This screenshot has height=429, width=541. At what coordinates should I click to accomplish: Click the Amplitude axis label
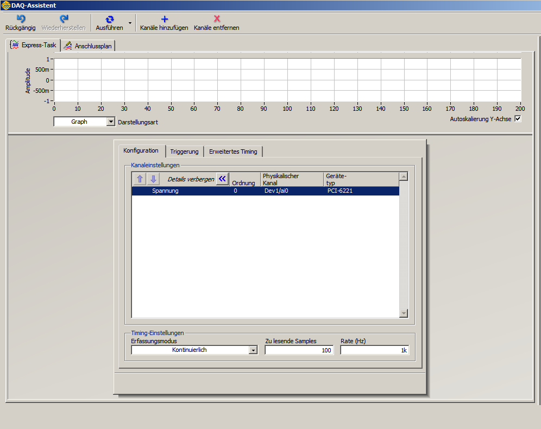click(x=28, y=80)
